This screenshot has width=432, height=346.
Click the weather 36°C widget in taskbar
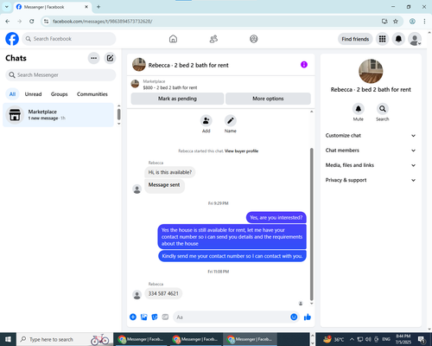pyautogui.click(x=334, y=339)
